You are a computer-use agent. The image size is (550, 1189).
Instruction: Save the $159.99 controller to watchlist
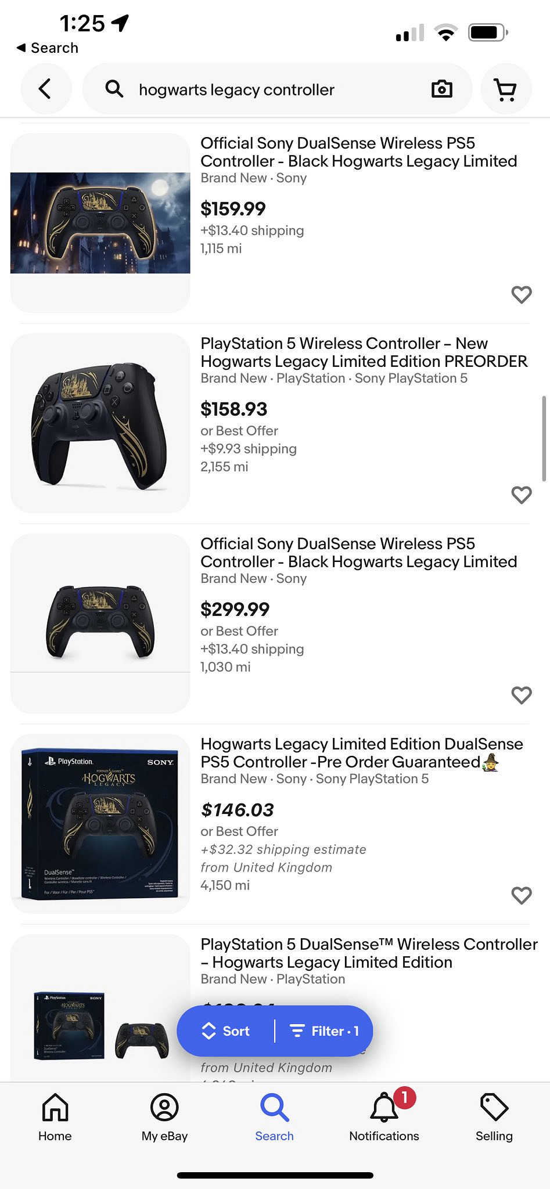pos(521,295)
